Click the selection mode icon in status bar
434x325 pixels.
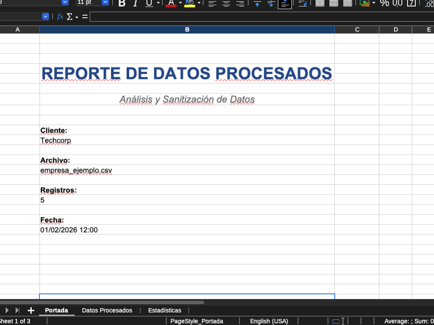pos(338,321)
